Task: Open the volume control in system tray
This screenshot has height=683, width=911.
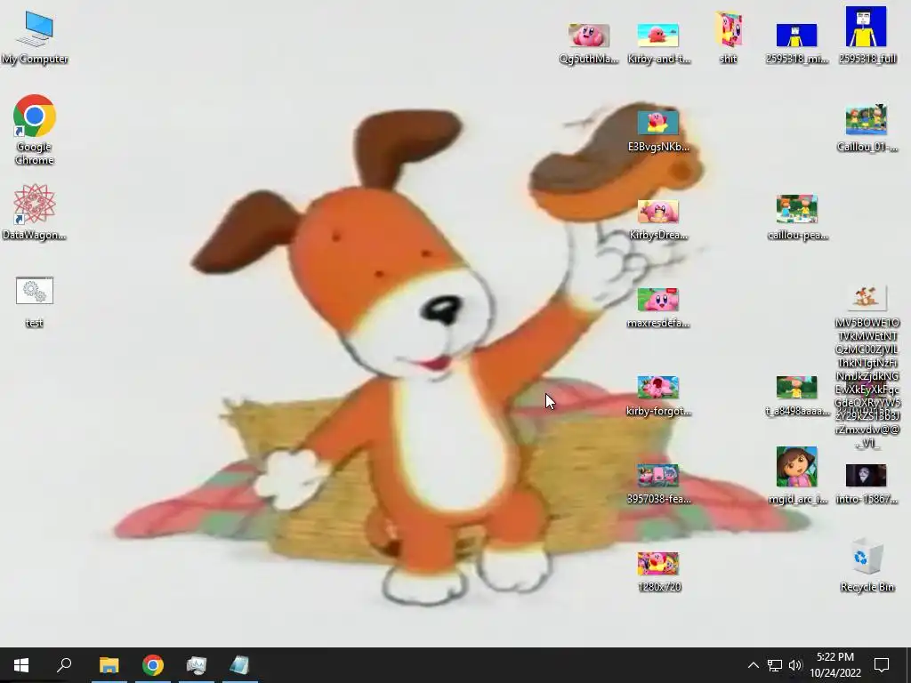Action: [795, 665]
